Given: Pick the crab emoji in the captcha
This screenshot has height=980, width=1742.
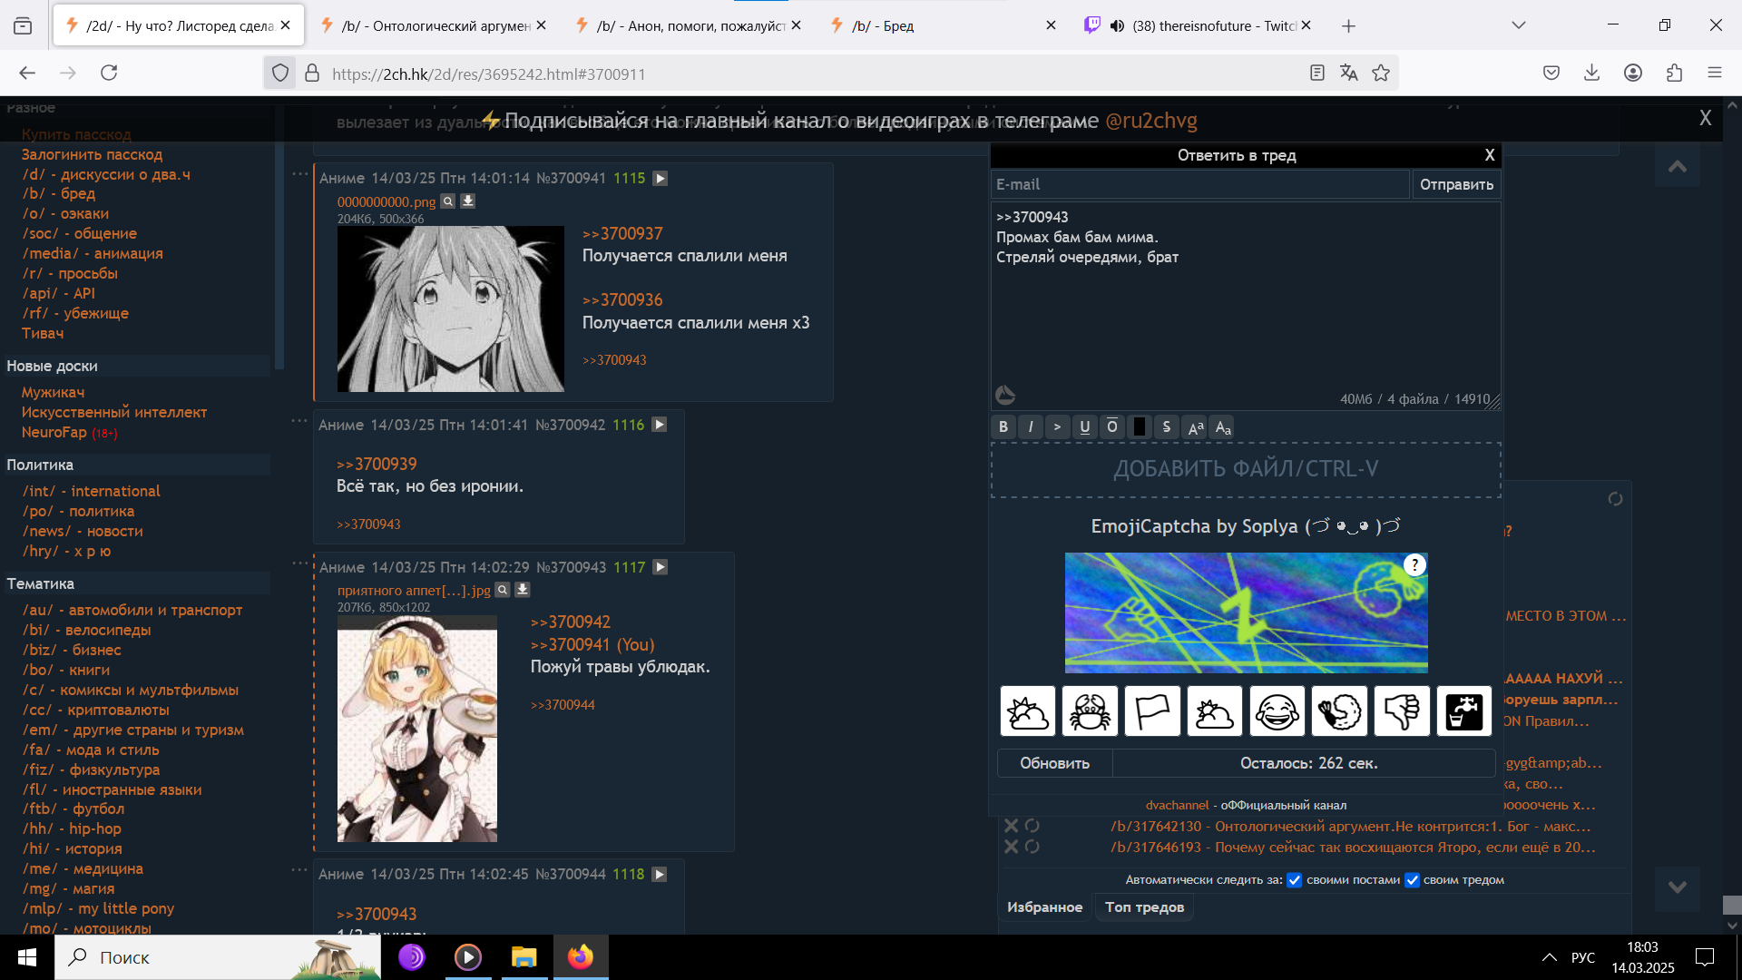Looking at the screenshot, I should [x=1090, y=711].
